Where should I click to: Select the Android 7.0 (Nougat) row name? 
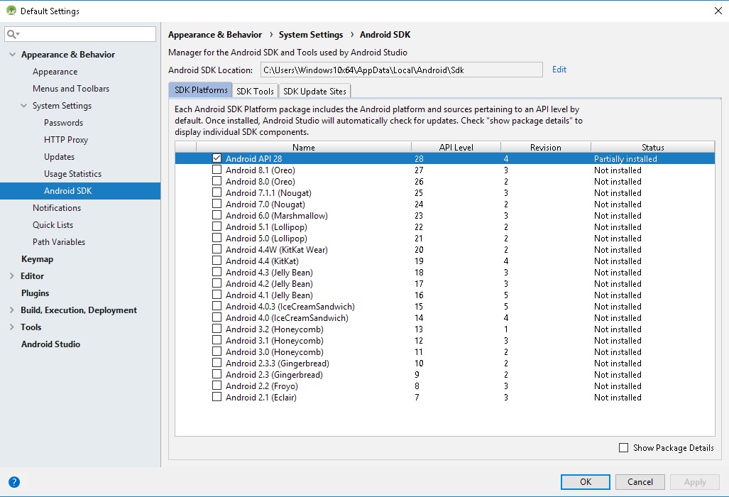coord(265,204)
